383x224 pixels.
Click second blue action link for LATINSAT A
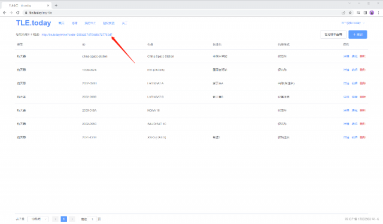[x=354, y=83]
